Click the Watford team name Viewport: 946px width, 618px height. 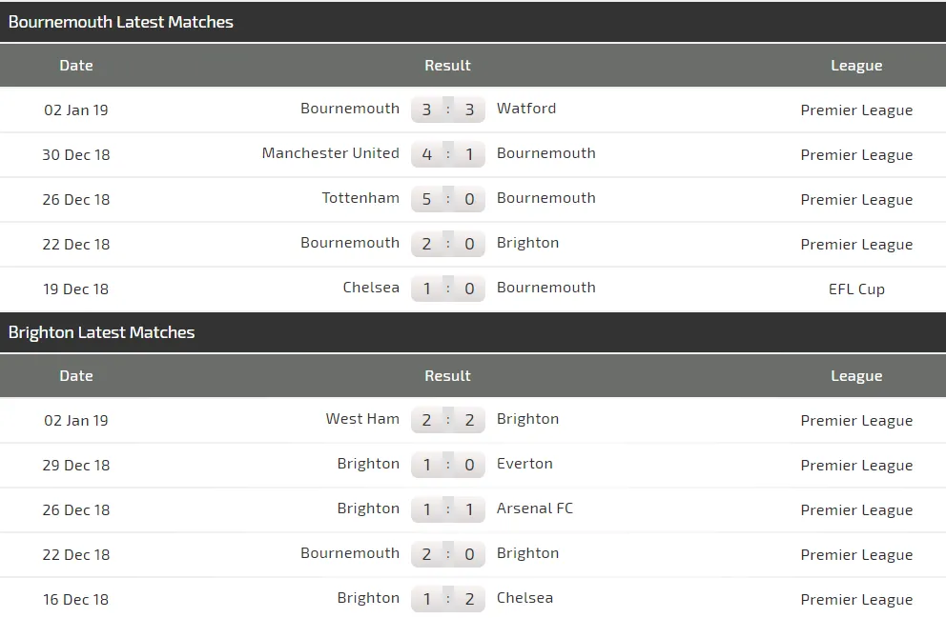[x=526, y=109]
